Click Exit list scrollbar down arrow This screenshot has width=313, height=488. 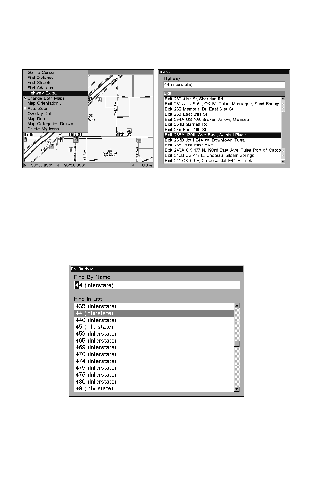click(283, 161)
